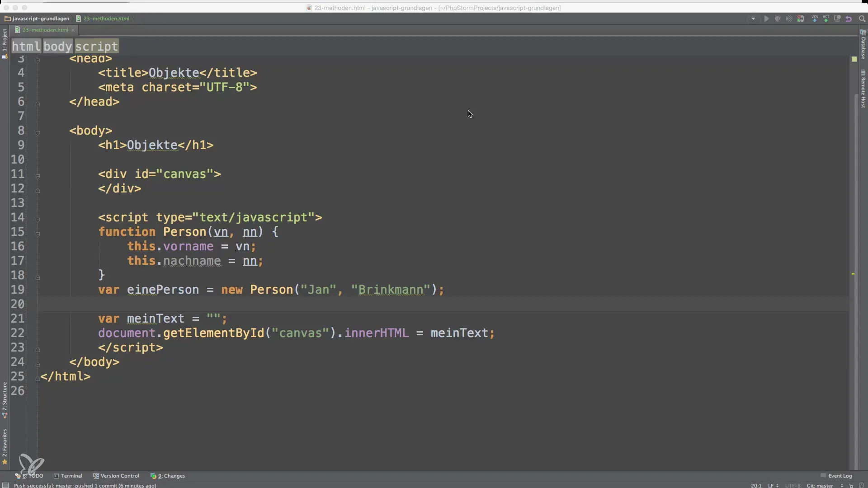Select the 23-methoden.html editor tab
The image size is (868, 488).
point(45,30)
